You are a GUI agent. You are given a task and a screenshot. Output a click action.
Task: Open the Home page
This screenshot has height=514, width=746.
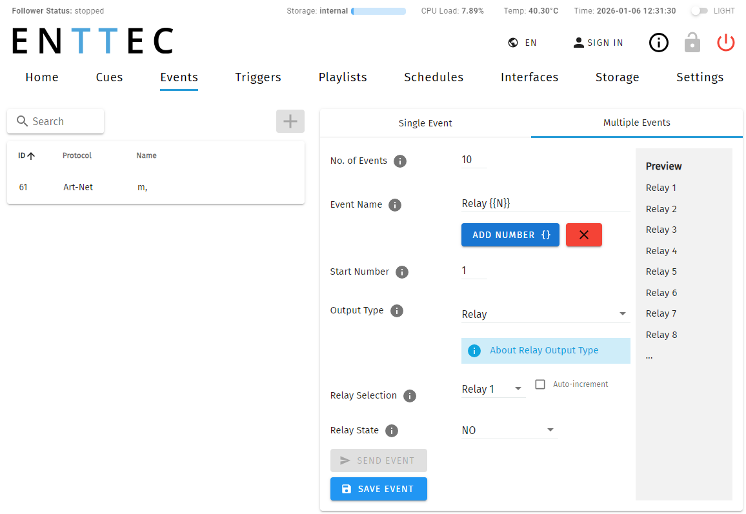tap(42, 77)
